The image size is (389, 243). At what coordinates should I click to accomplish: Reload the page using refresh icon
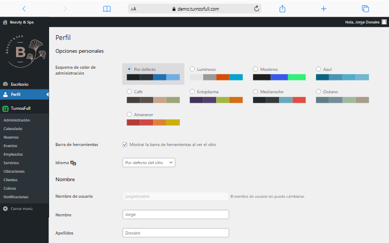[x=257, y=9]
